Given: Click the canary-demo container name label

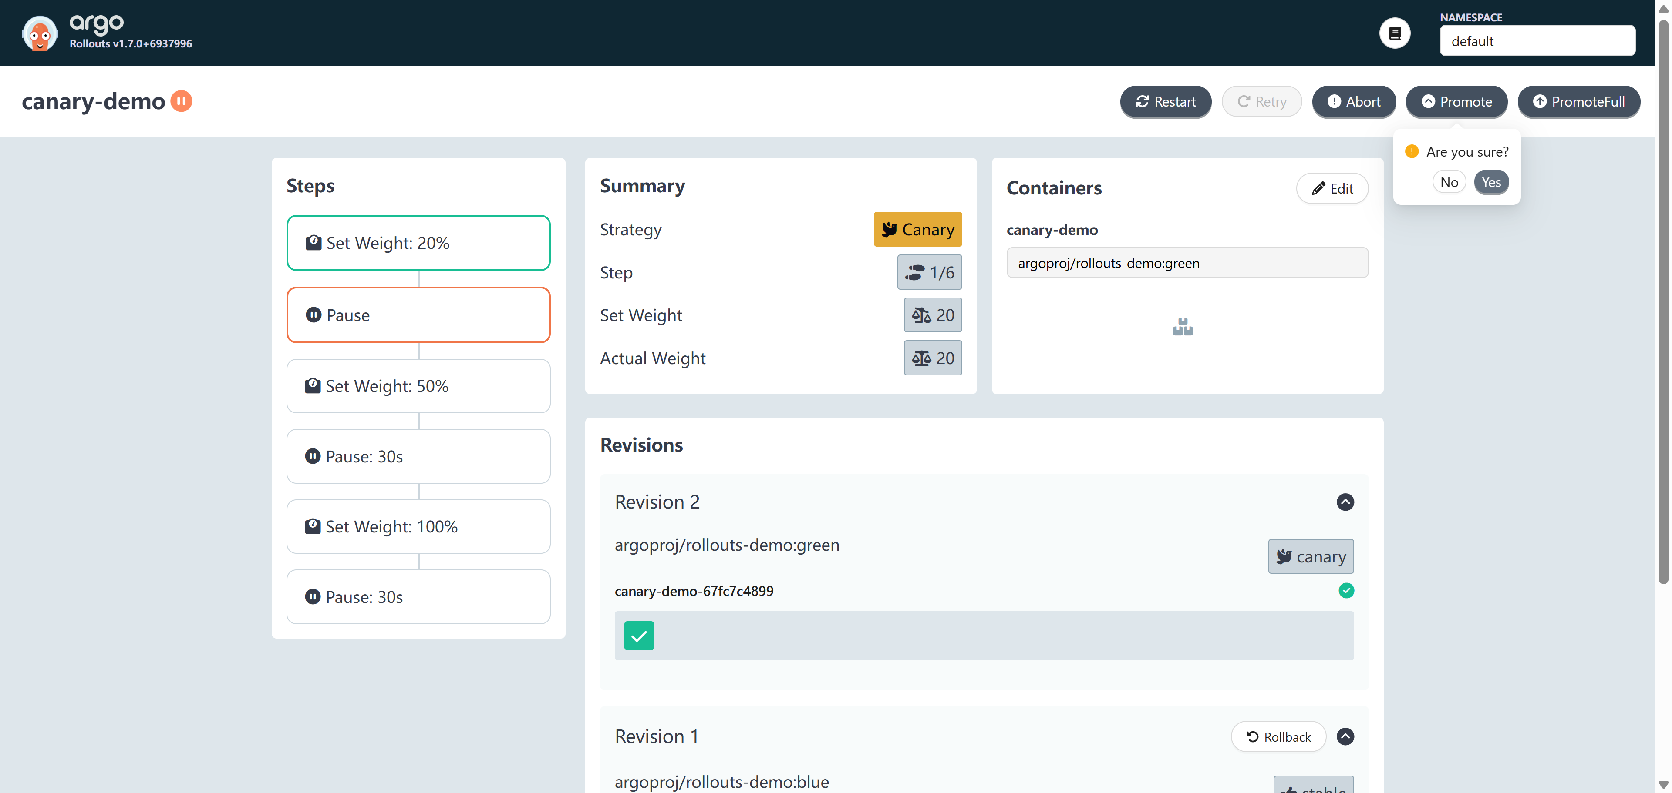Looking at the screenshot, I should [1052, 230].
